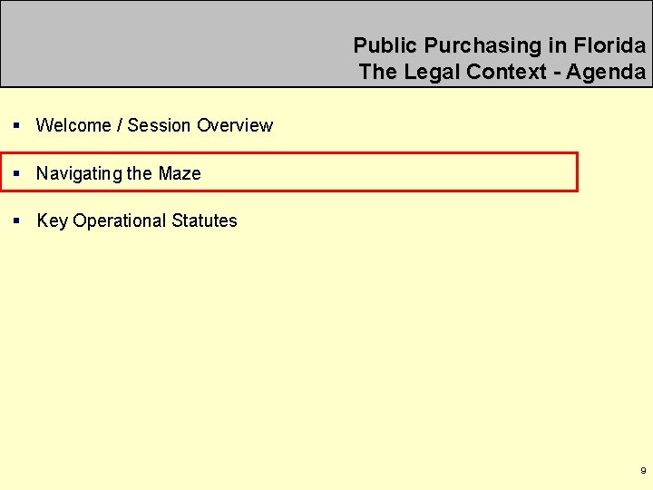This screenshot has width=653, height=490.
Task: Click the square bullet beside Key Operational Statutes
Action: pos(16,220)
